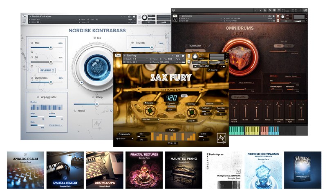The height and width of the screenshot is (196, 327).
Task: Click the Mic level slider in Nordisk Kontrabass
Action: [47, 47]
